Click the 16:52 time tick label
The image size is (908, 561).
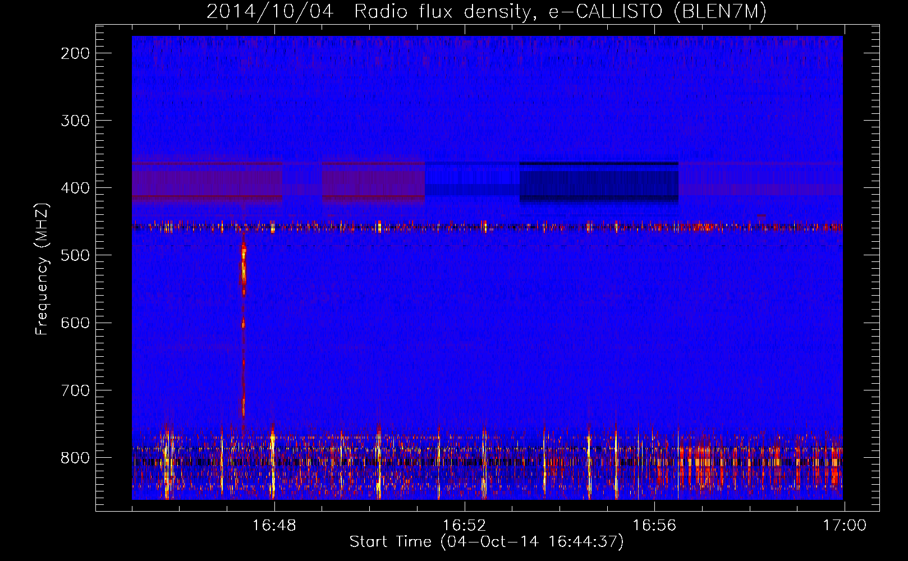point(464,526)
